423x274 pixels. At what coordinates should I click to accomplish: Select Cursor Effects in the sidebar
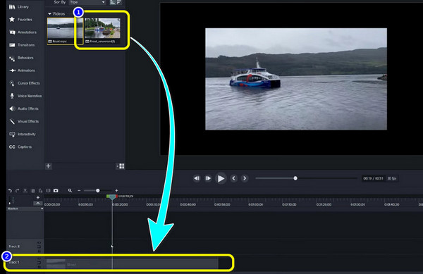click(x=24, y=83)
